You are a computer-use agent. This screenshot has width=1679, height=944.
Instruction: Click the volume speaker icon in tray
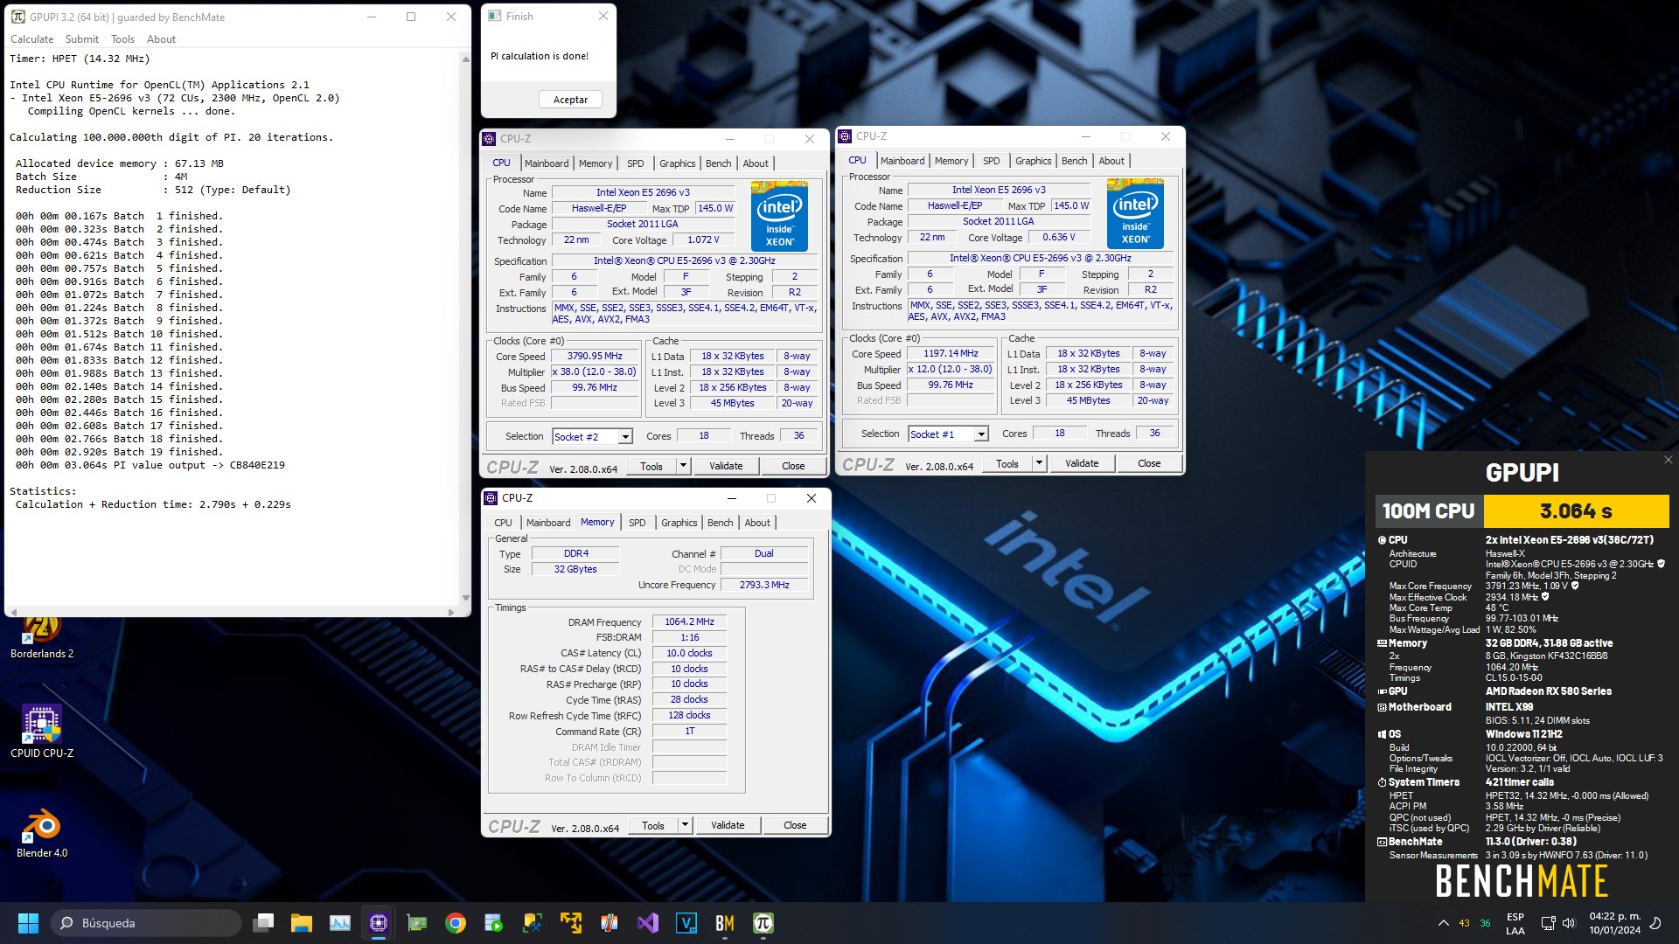(x=1568, y=923)
